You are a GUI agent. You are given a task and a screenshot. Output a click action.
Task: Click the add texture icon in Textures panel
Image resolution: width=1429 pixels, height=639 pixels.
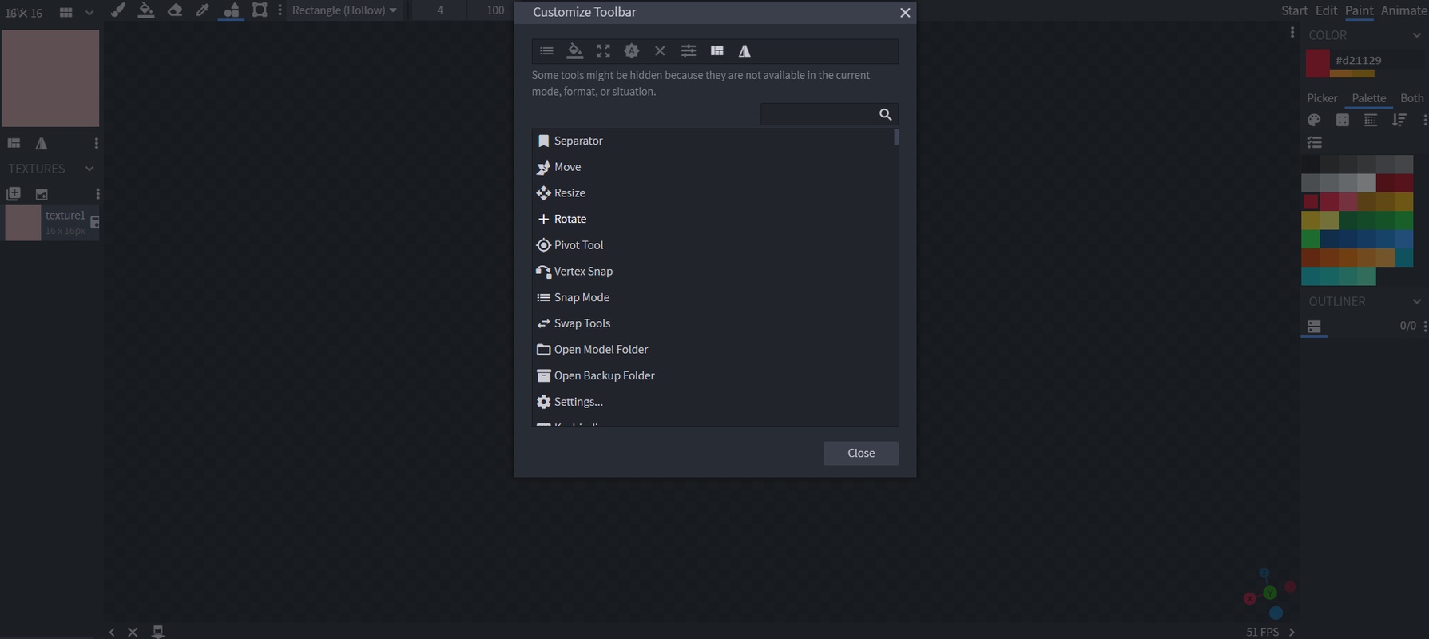point(14,194)
